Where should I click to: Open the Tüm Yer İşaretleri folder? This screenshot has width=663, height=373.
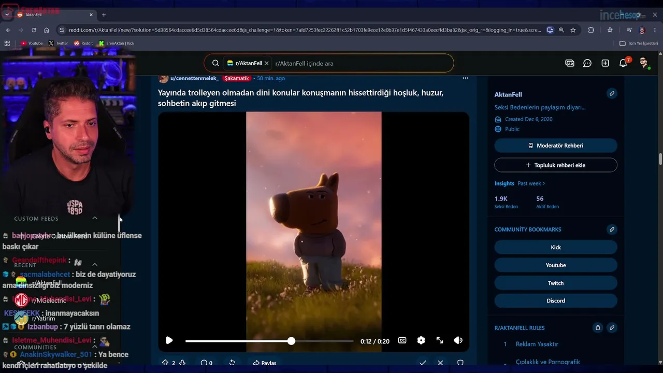point(639,44)
